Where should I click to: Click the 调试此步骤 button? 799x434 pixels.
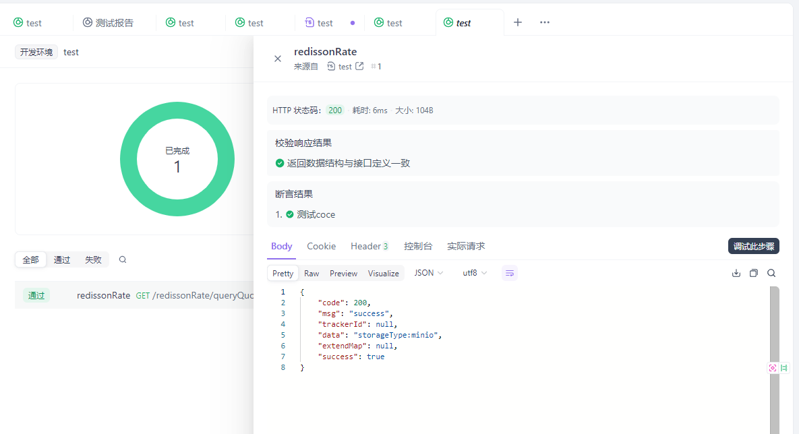coord(753,246)
